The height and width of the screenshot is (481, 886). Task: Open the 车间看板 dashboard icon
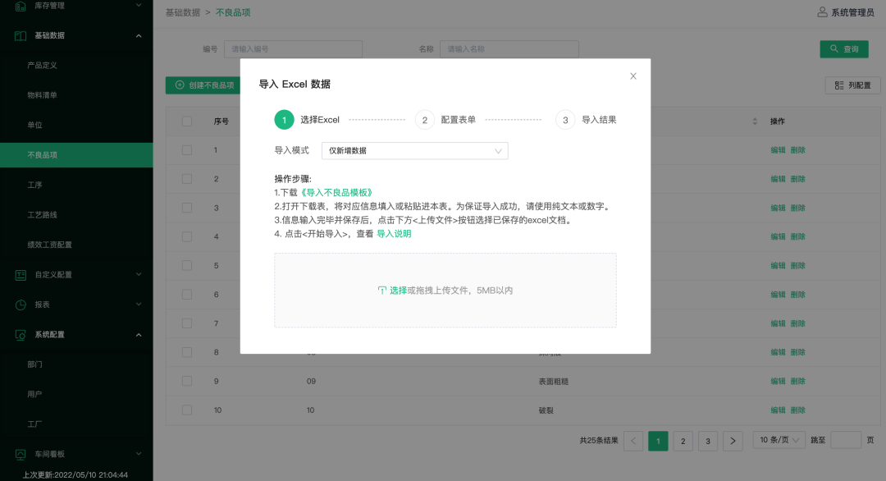pos(22,454)
